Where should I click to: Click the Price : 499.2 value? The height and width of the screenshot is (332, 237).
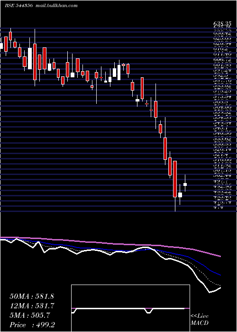coord(33,325)
